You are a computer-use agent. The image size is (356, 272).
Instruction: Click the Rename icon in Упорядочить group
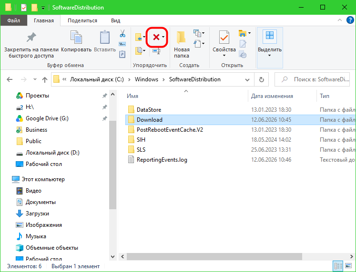[x=156, y=51]
